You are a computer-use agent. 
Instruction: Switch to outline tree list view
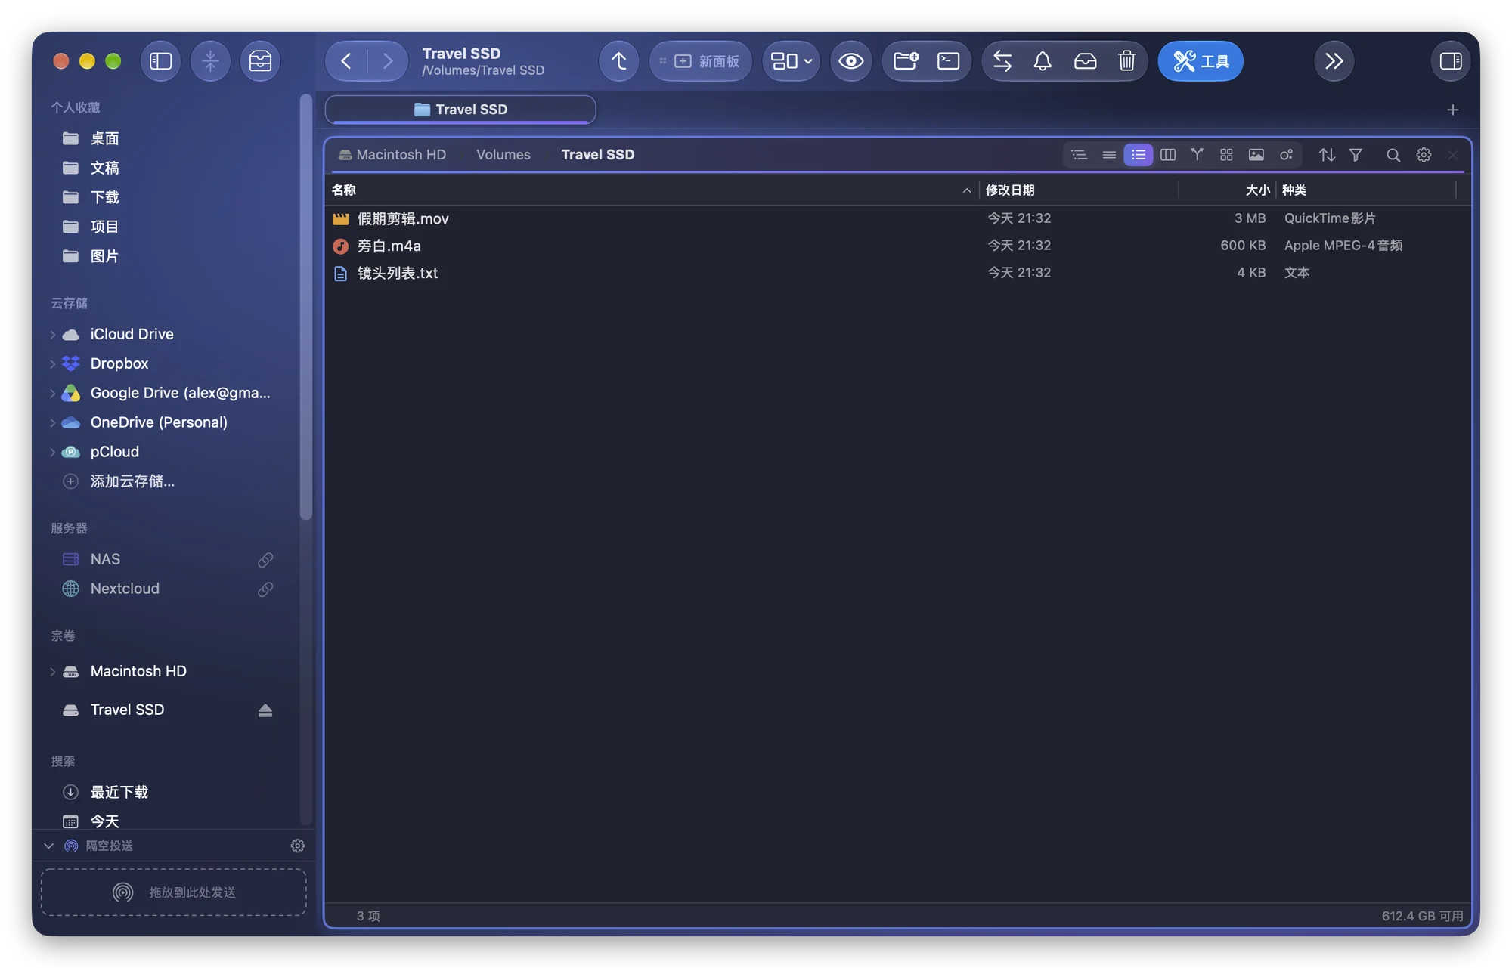1079,155
